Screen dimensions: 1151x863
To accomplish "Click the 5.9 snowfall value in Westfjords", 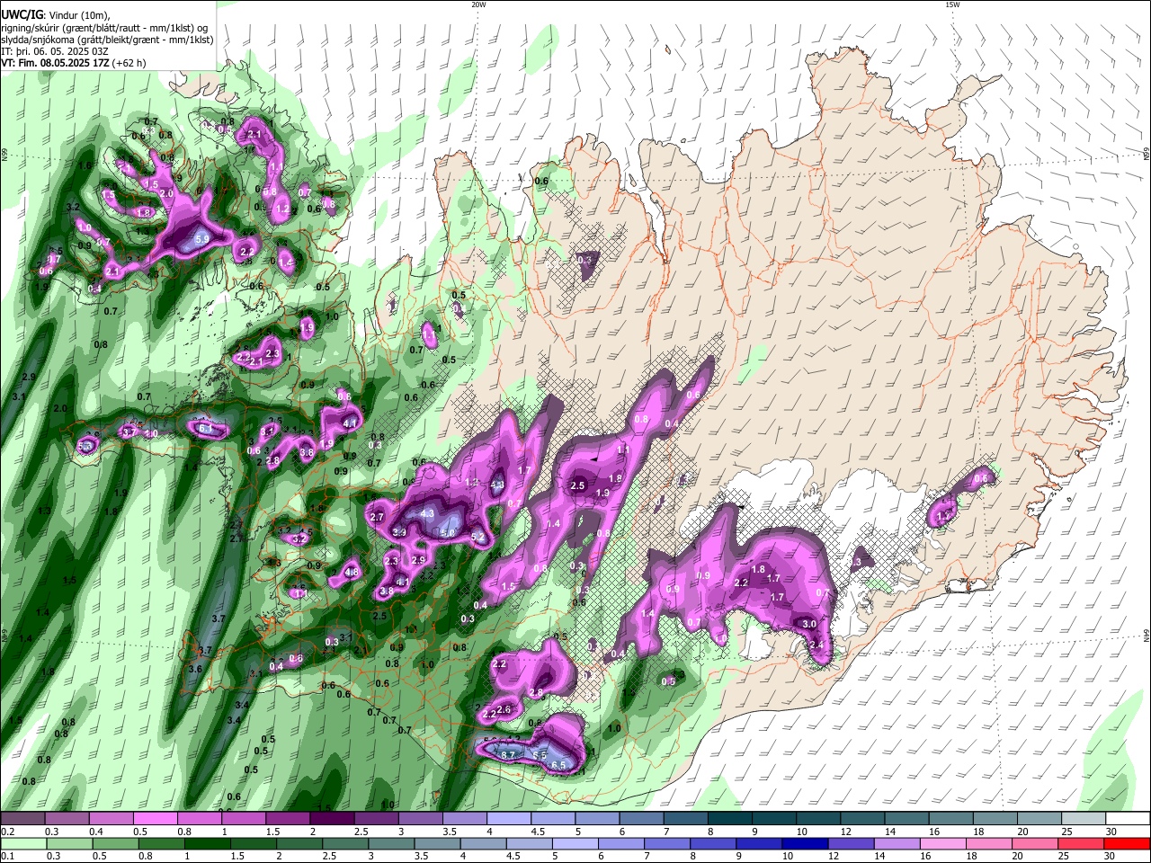I will 202,239.
